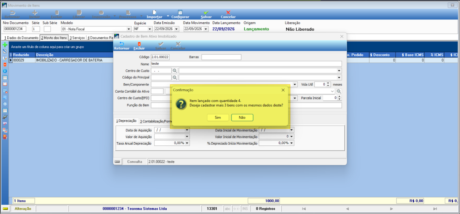460x214 pixels.
Task: Open the Espécie NF dropdown
Action: [150, 29]
